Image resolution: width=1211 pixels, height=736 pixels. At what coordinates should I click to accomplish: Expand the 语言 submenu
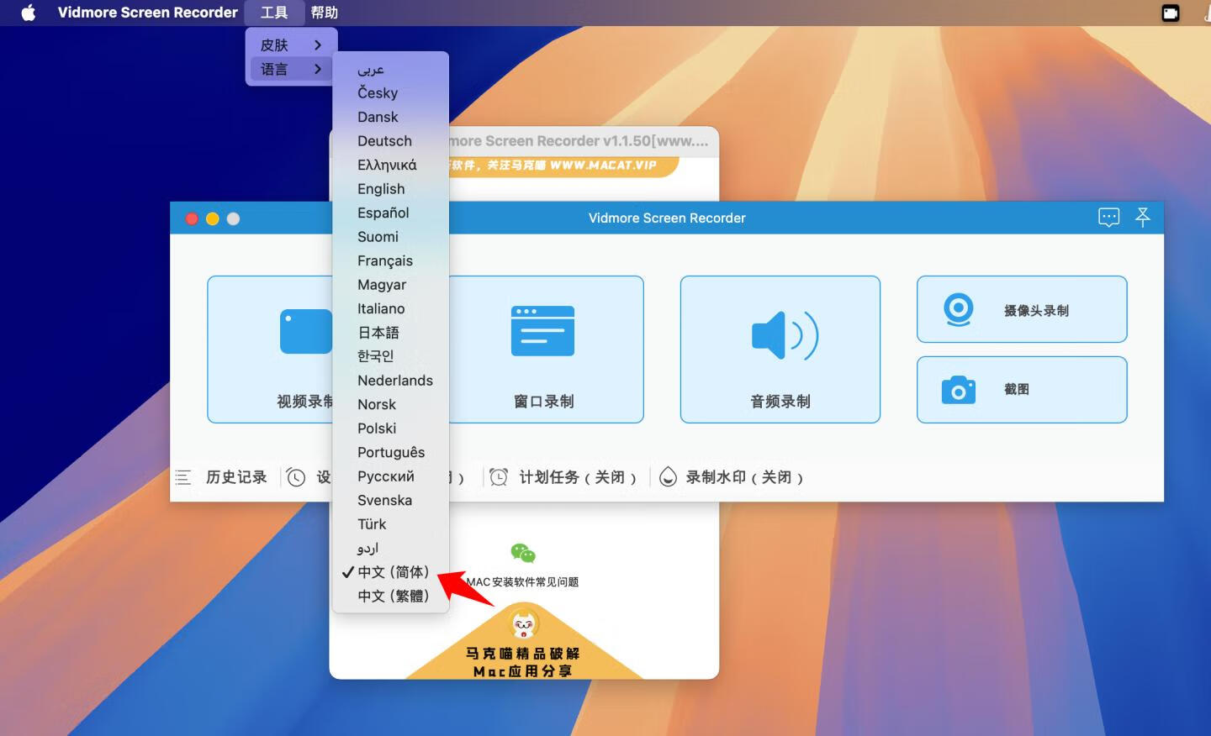tap(291, 69)
